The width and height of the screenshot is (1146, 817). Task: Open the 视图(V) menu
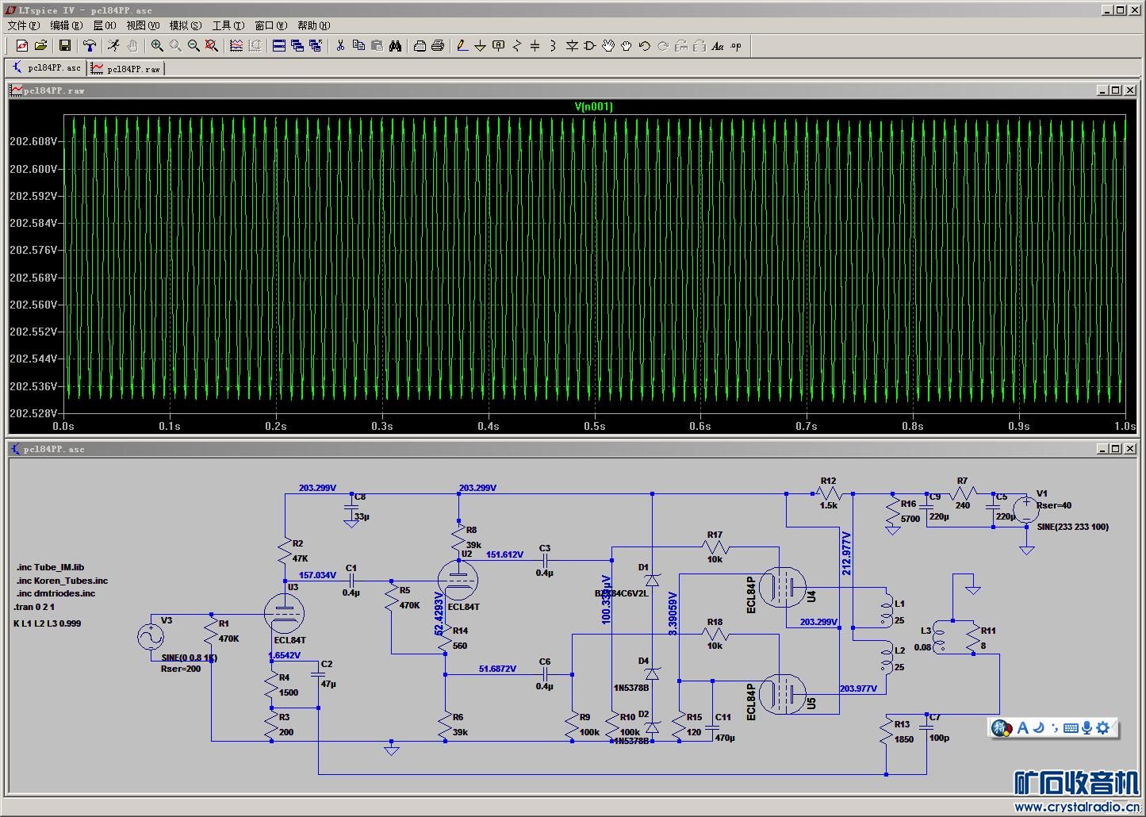coord(143,25)
